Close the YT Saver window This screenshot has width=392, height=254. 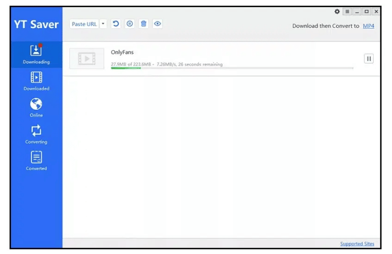click(x=376, y=12)
